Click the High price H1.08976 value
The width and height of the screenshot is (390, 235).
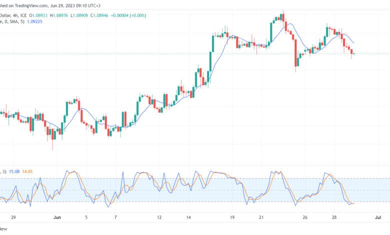coord(58,15)
